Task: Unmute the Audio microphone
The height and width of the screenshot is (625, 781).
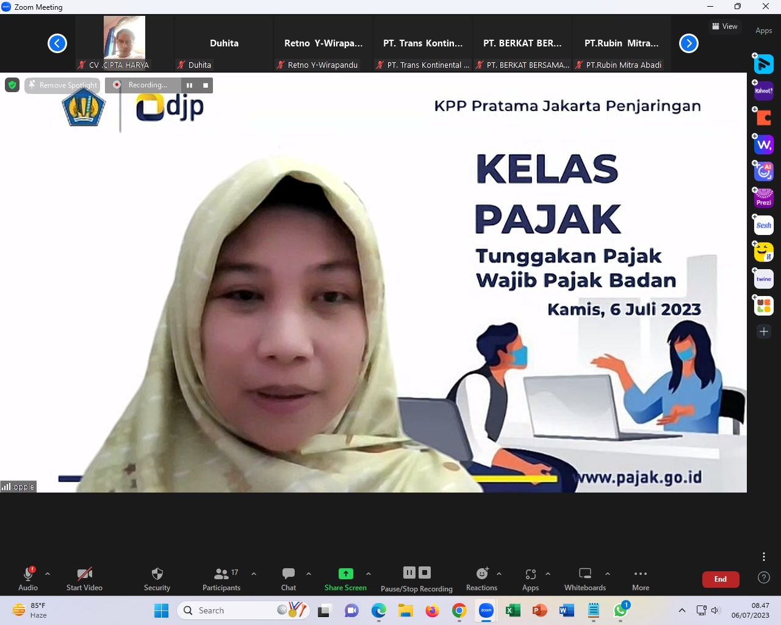Action: (x=28, y=578)
